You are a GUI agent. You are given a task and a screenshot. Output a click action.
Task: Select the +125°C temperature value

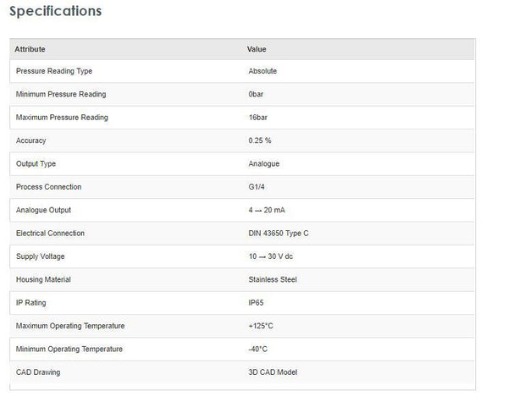click(x=261, y=326)
